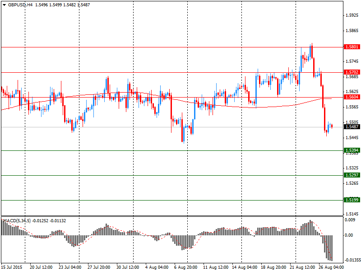
Task: Select the 1.5199 green support label
Action: [x=352, y=200]
